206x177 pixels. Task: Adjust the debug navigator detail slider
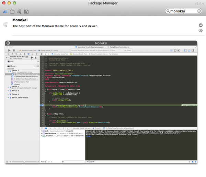24,162
